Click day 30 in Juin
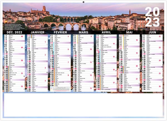 tap(144, 89)
